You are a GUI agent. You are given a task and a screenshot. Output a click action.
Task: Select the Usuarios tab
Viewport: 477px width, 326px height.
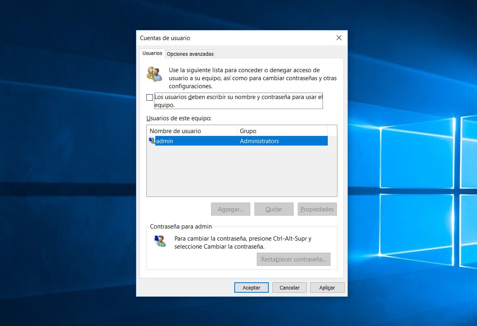click(152, 53)
